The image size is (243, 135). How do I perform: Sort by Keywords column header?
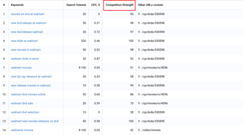pos(17,5)
